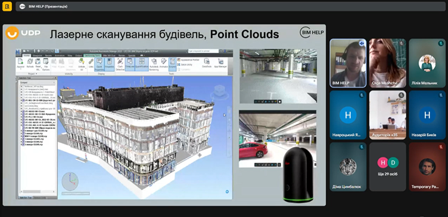
Task: Click the BIM HELP logo on the slide
Action: [x=312, y=33]
